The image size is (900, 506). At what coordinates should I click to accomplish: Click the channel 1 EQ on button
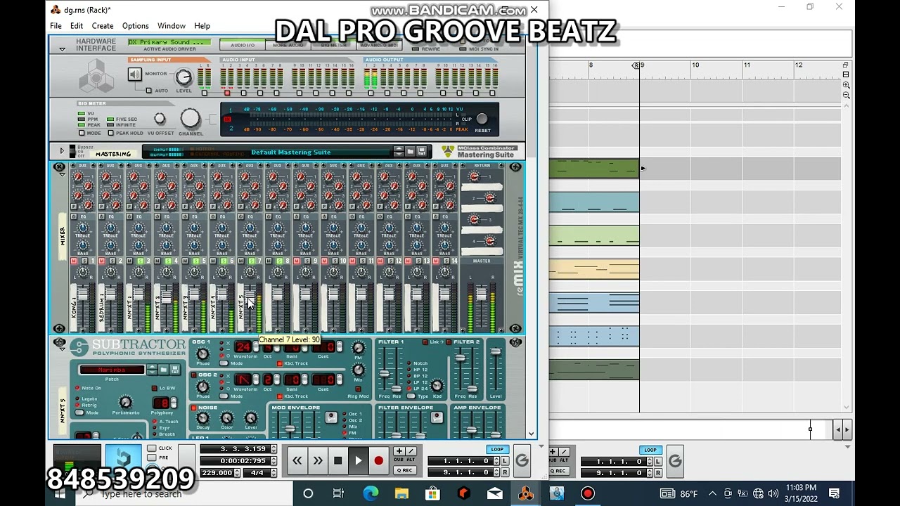tap(75, 216)
